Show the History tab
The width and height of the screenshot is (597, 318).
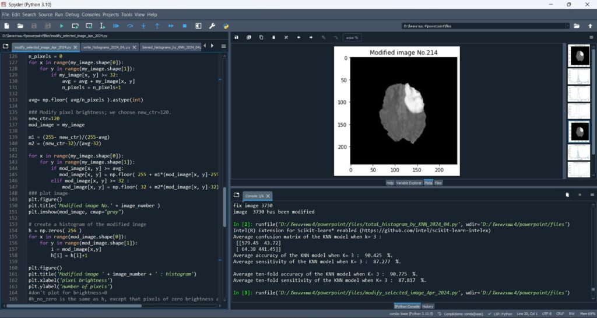coord(428,306)
